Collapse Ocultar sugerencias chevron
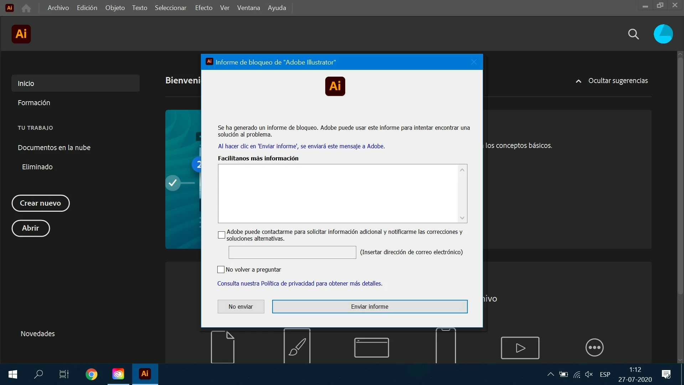 (579, 81)
